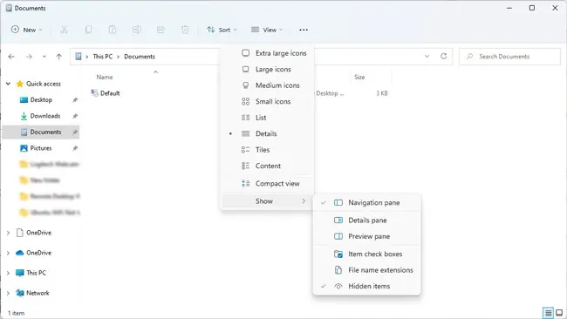Click the Downloads arrow icon in sidebar
The width and height of the screenshot is (567, 319).
pos(24,116)
